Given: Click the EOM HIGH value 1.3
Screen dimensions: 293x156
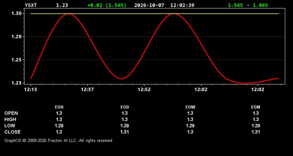Looking at the screenshot, I should (x=255, y=119).
